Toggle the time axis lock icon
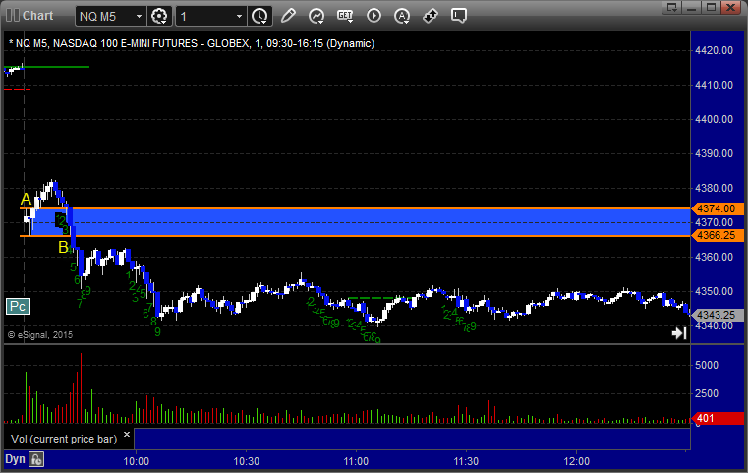Screen dimensions: 748x473 (36, 459)
